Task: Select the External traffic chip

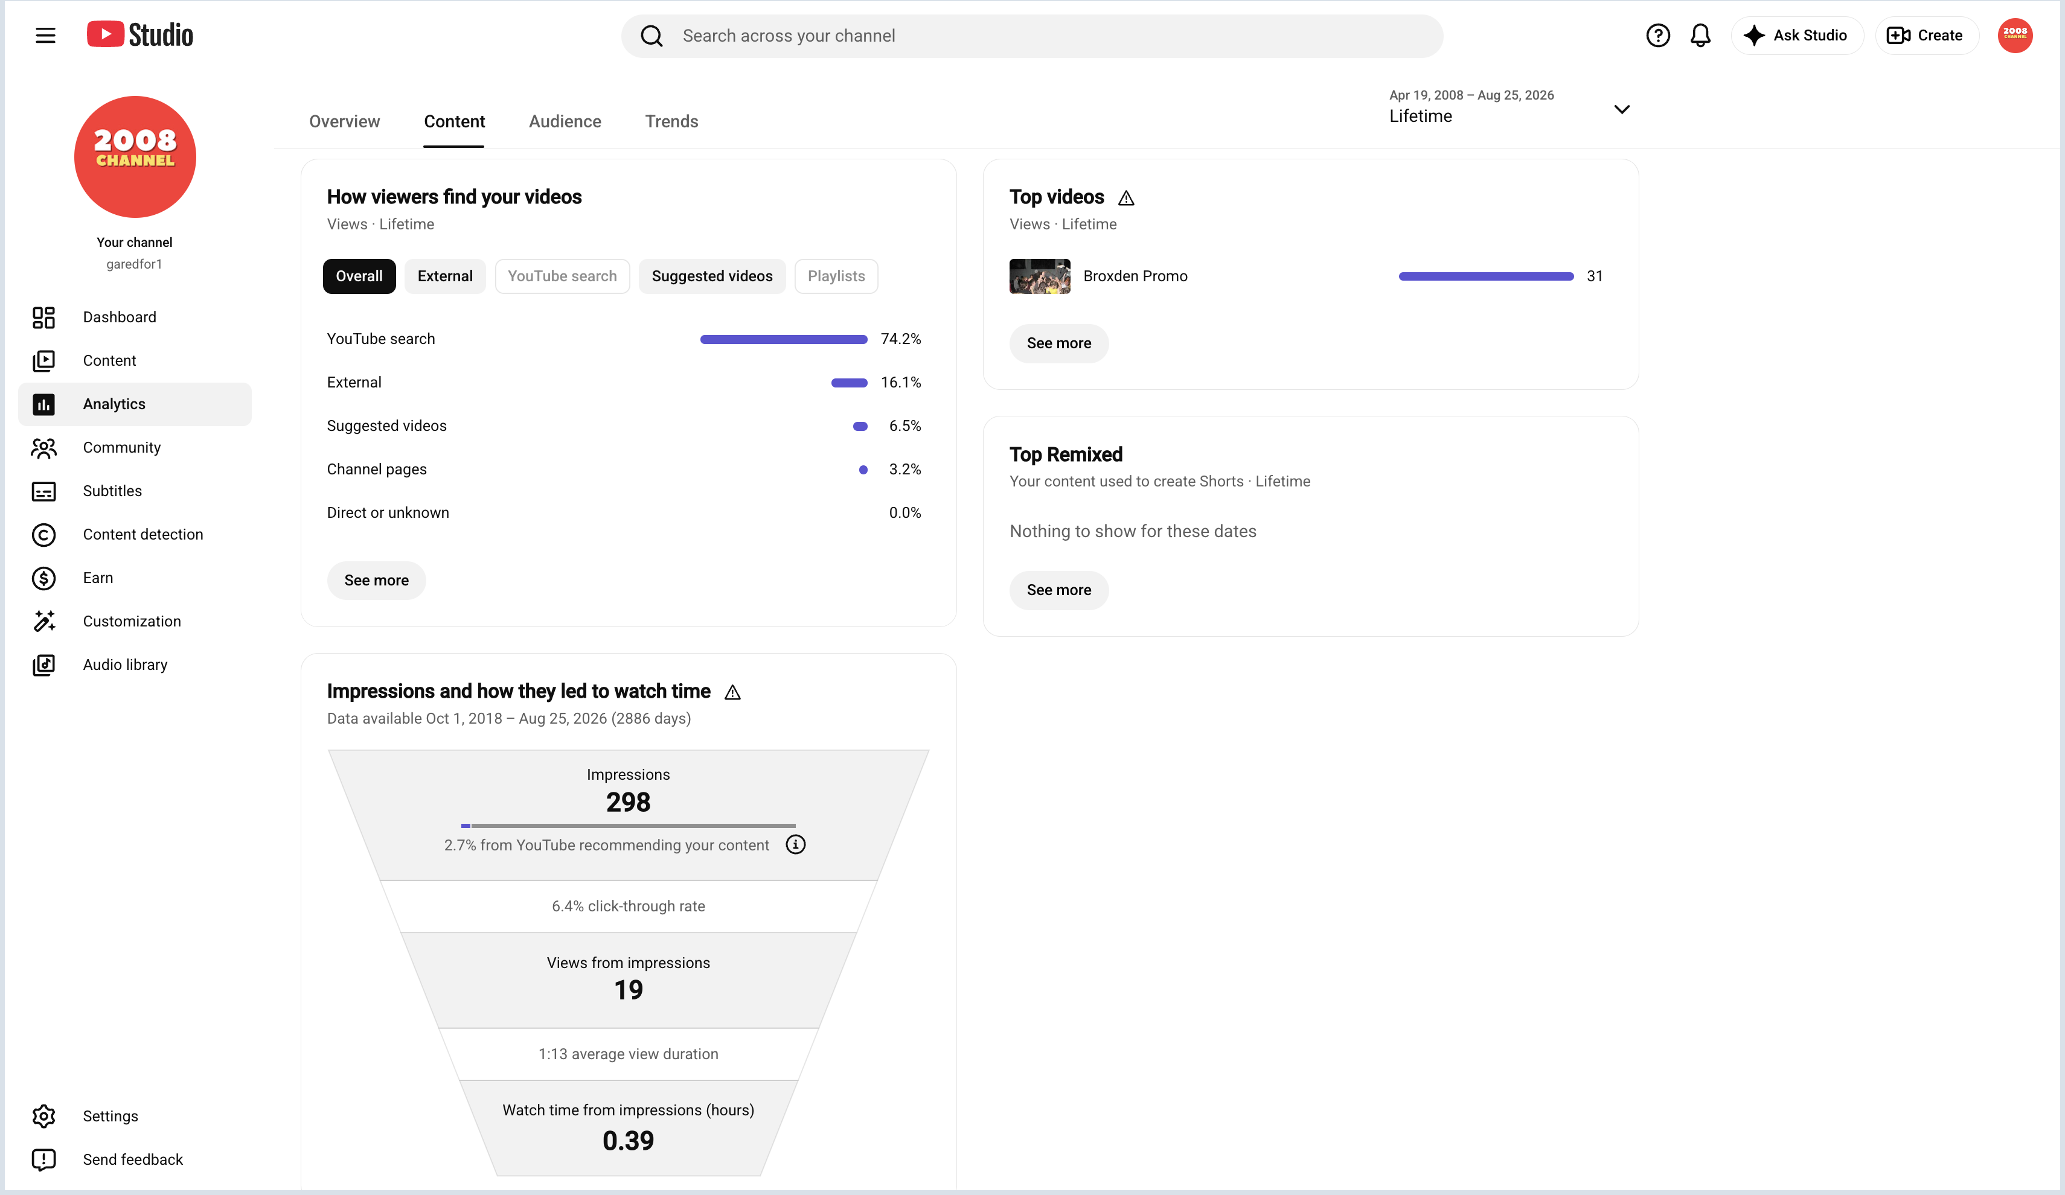Action: 445,276
